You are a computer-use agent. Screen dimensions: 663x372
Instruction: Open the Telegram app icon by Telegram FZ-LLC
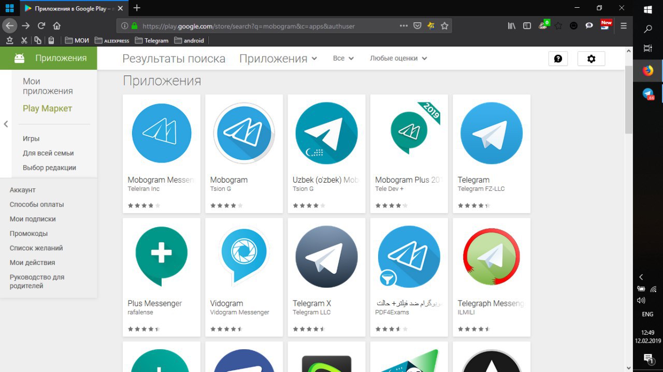pos(492,133)
